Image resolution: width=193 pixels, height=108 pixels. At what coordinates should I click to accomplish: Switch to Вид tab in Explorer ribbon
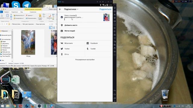click(x=21, y=12)
